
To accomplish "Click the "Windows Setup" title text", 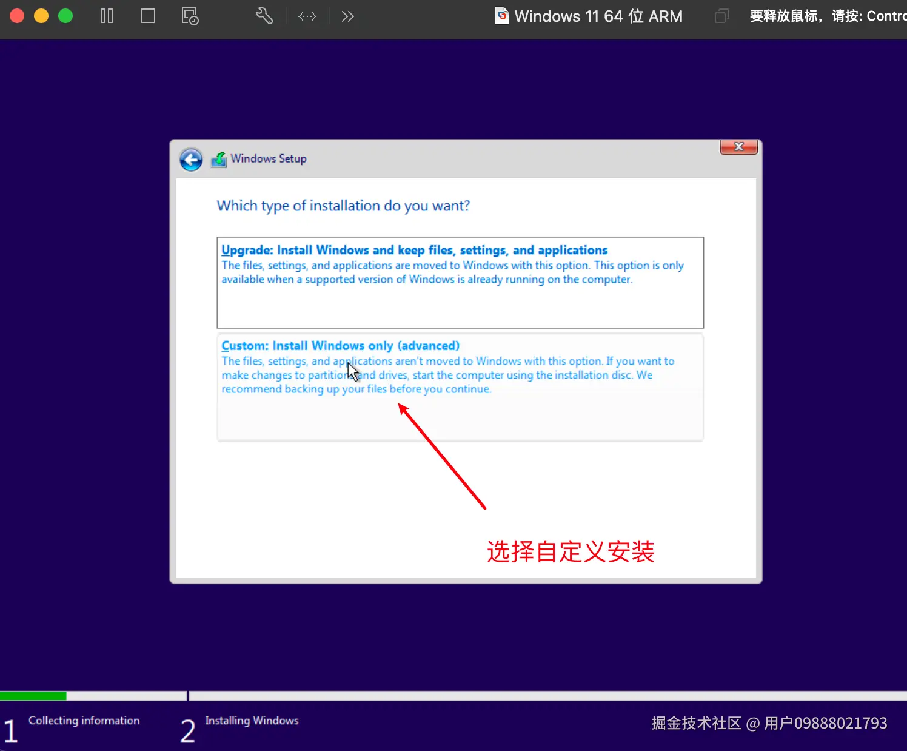I will click(x=269, y=159).
